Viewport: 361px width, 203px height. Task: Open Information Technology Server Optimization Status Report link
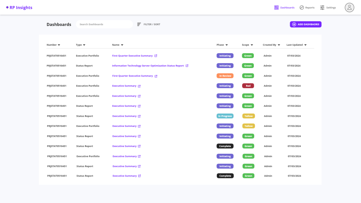click(x=148, y=66)
